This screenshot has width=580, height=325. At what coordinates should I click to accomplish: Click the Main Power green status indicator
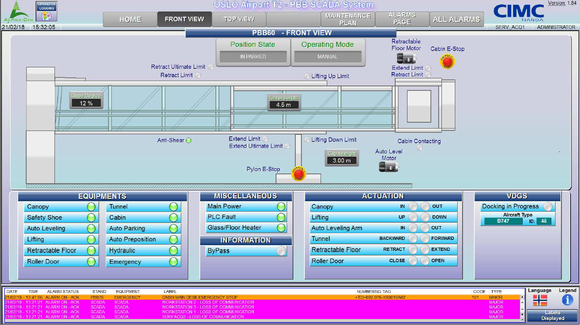click(281, 206)
